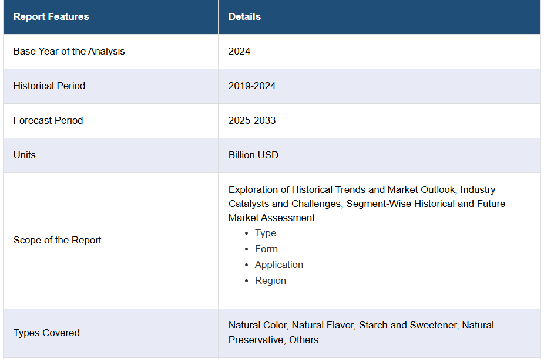Select the "Base Year of the Analysis" cell
This screenshot has height=359, width=544.
pyautogui.click(x=69, y=52)
